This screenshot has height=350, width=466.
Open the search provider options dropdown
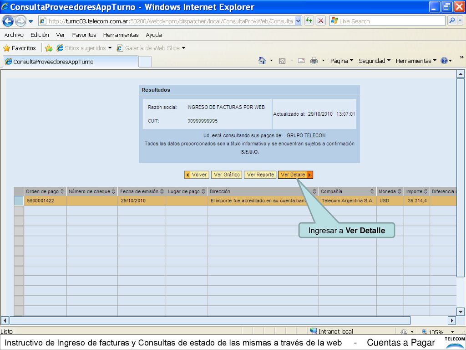[460, 21]
